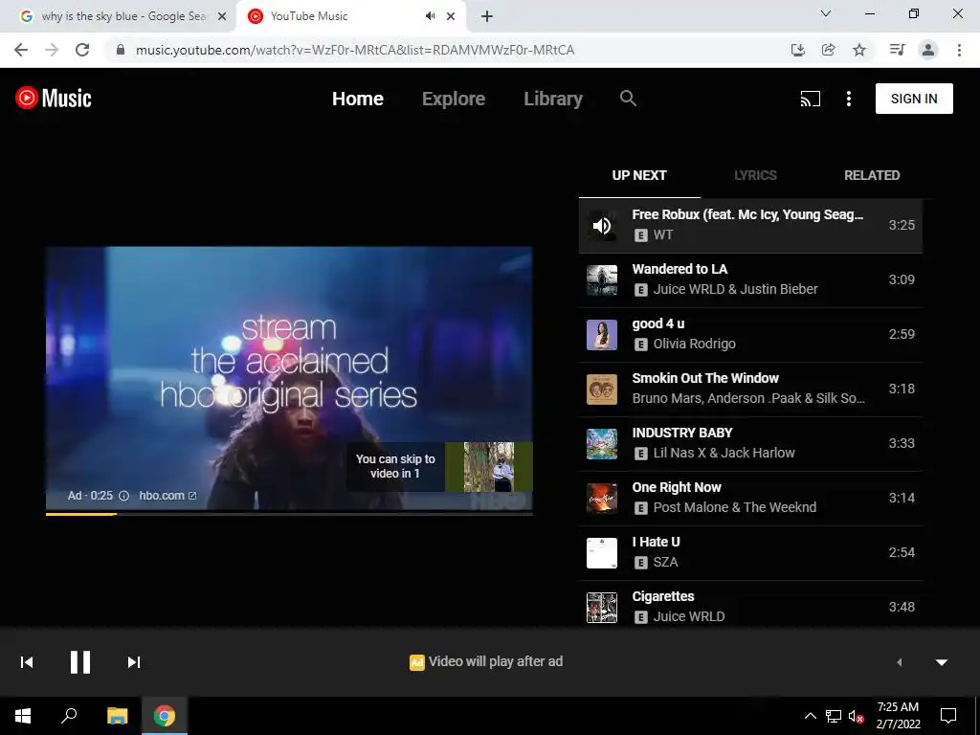Image resolution: width=980 pixels, height=735 pixels.
Task: Click the ad info icon
Action: point(123,496)
